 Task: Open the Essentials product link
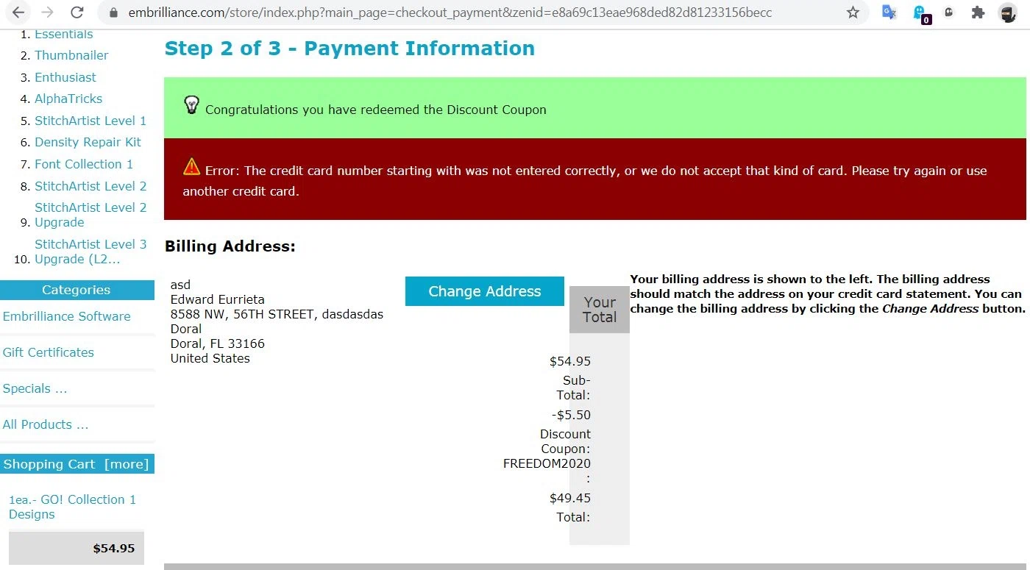point(64,34)
